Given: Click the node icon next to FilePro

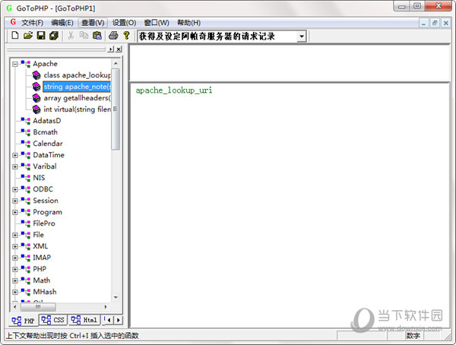Looking at the screenshot, I should coord(26,223).
